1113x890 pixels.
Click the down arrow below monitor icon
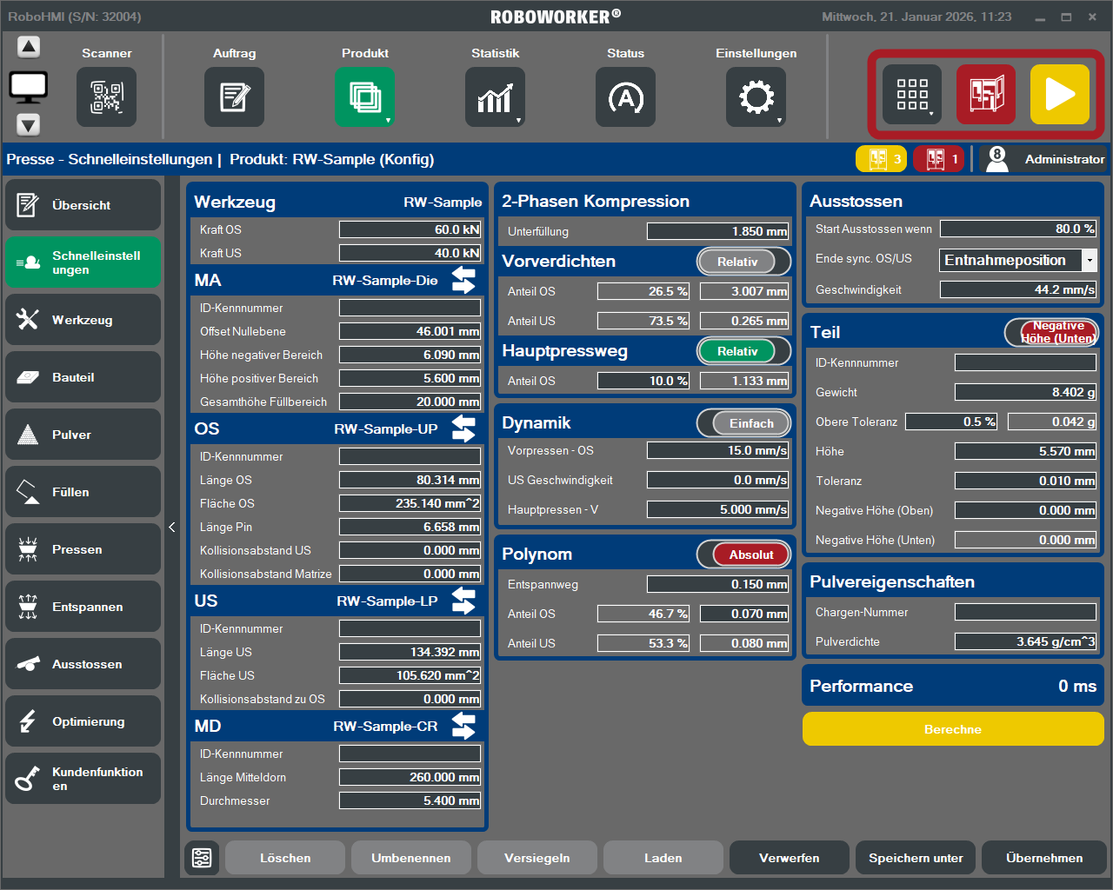point(29,125)
